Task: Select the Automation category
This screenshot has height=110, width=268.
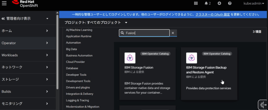Action: tap(73, 43)
